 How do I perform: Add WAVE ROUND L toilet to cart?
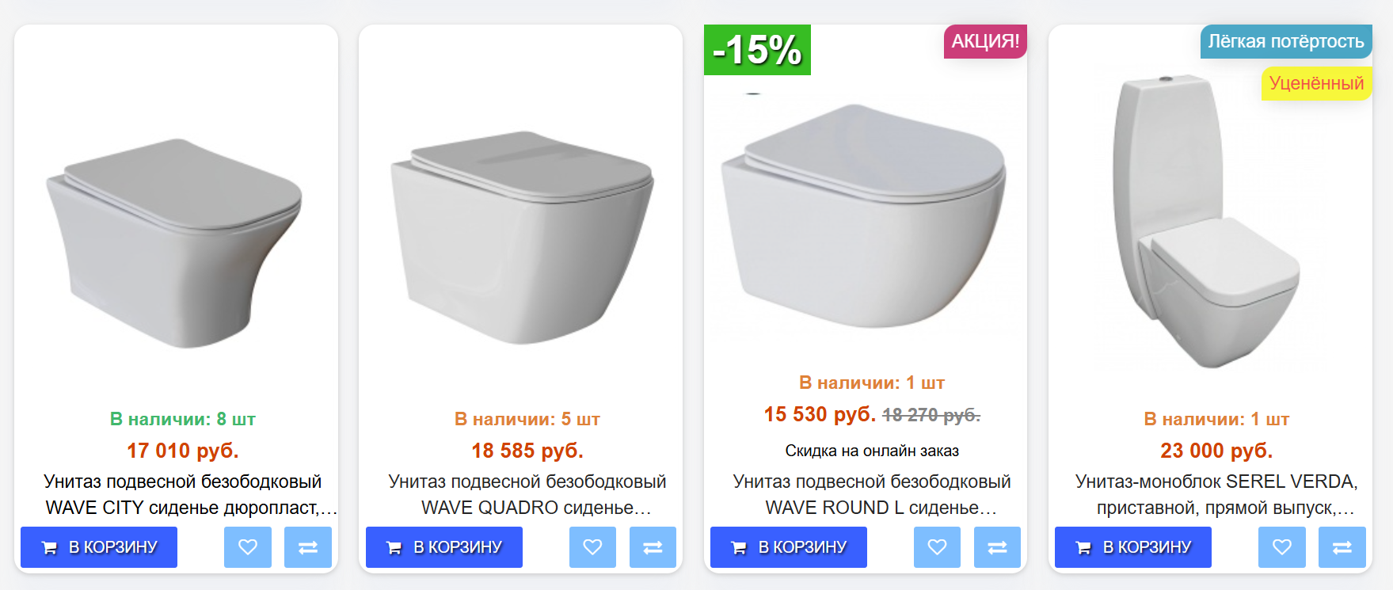point(788,547)
